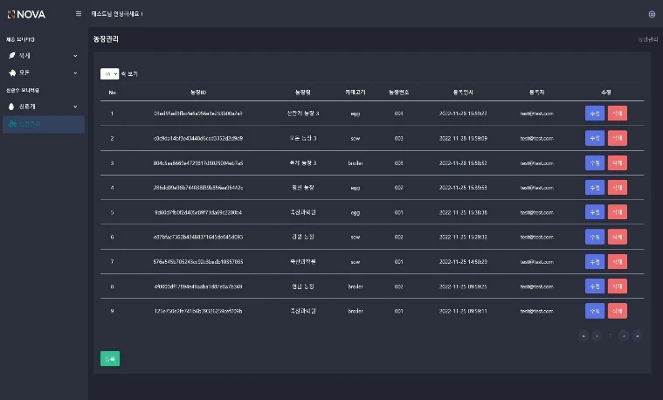Click the blue 수정 button in row 3
Screen dimensions: 663x400
(x=595, y=162)
